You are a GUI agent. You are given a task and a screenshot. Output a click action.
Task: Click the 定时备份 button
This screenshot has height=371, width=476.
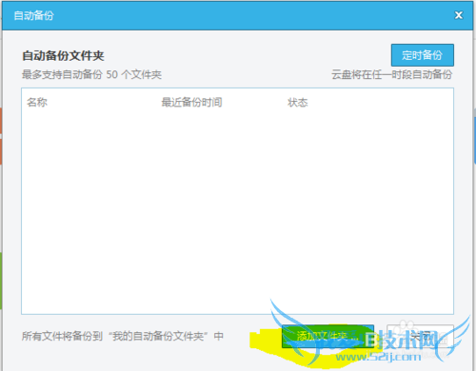click(423, 55)
